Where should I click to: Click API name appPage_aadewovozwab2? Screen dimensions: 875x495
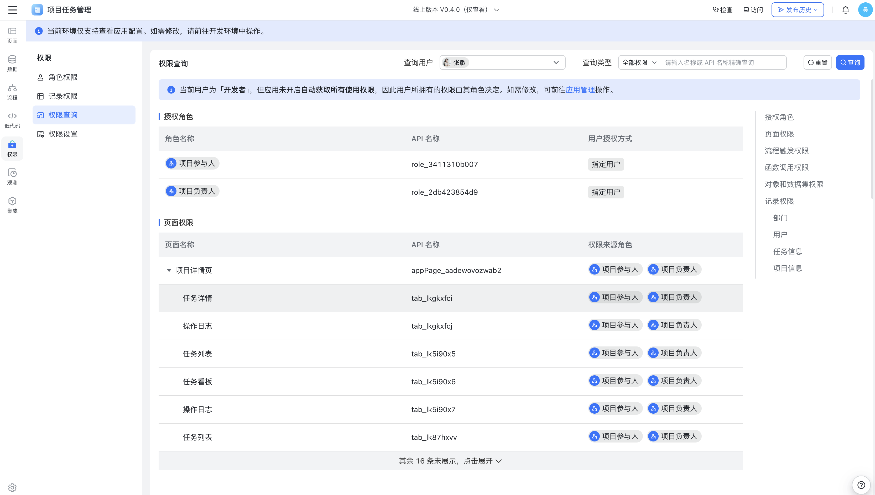(456, 271)
